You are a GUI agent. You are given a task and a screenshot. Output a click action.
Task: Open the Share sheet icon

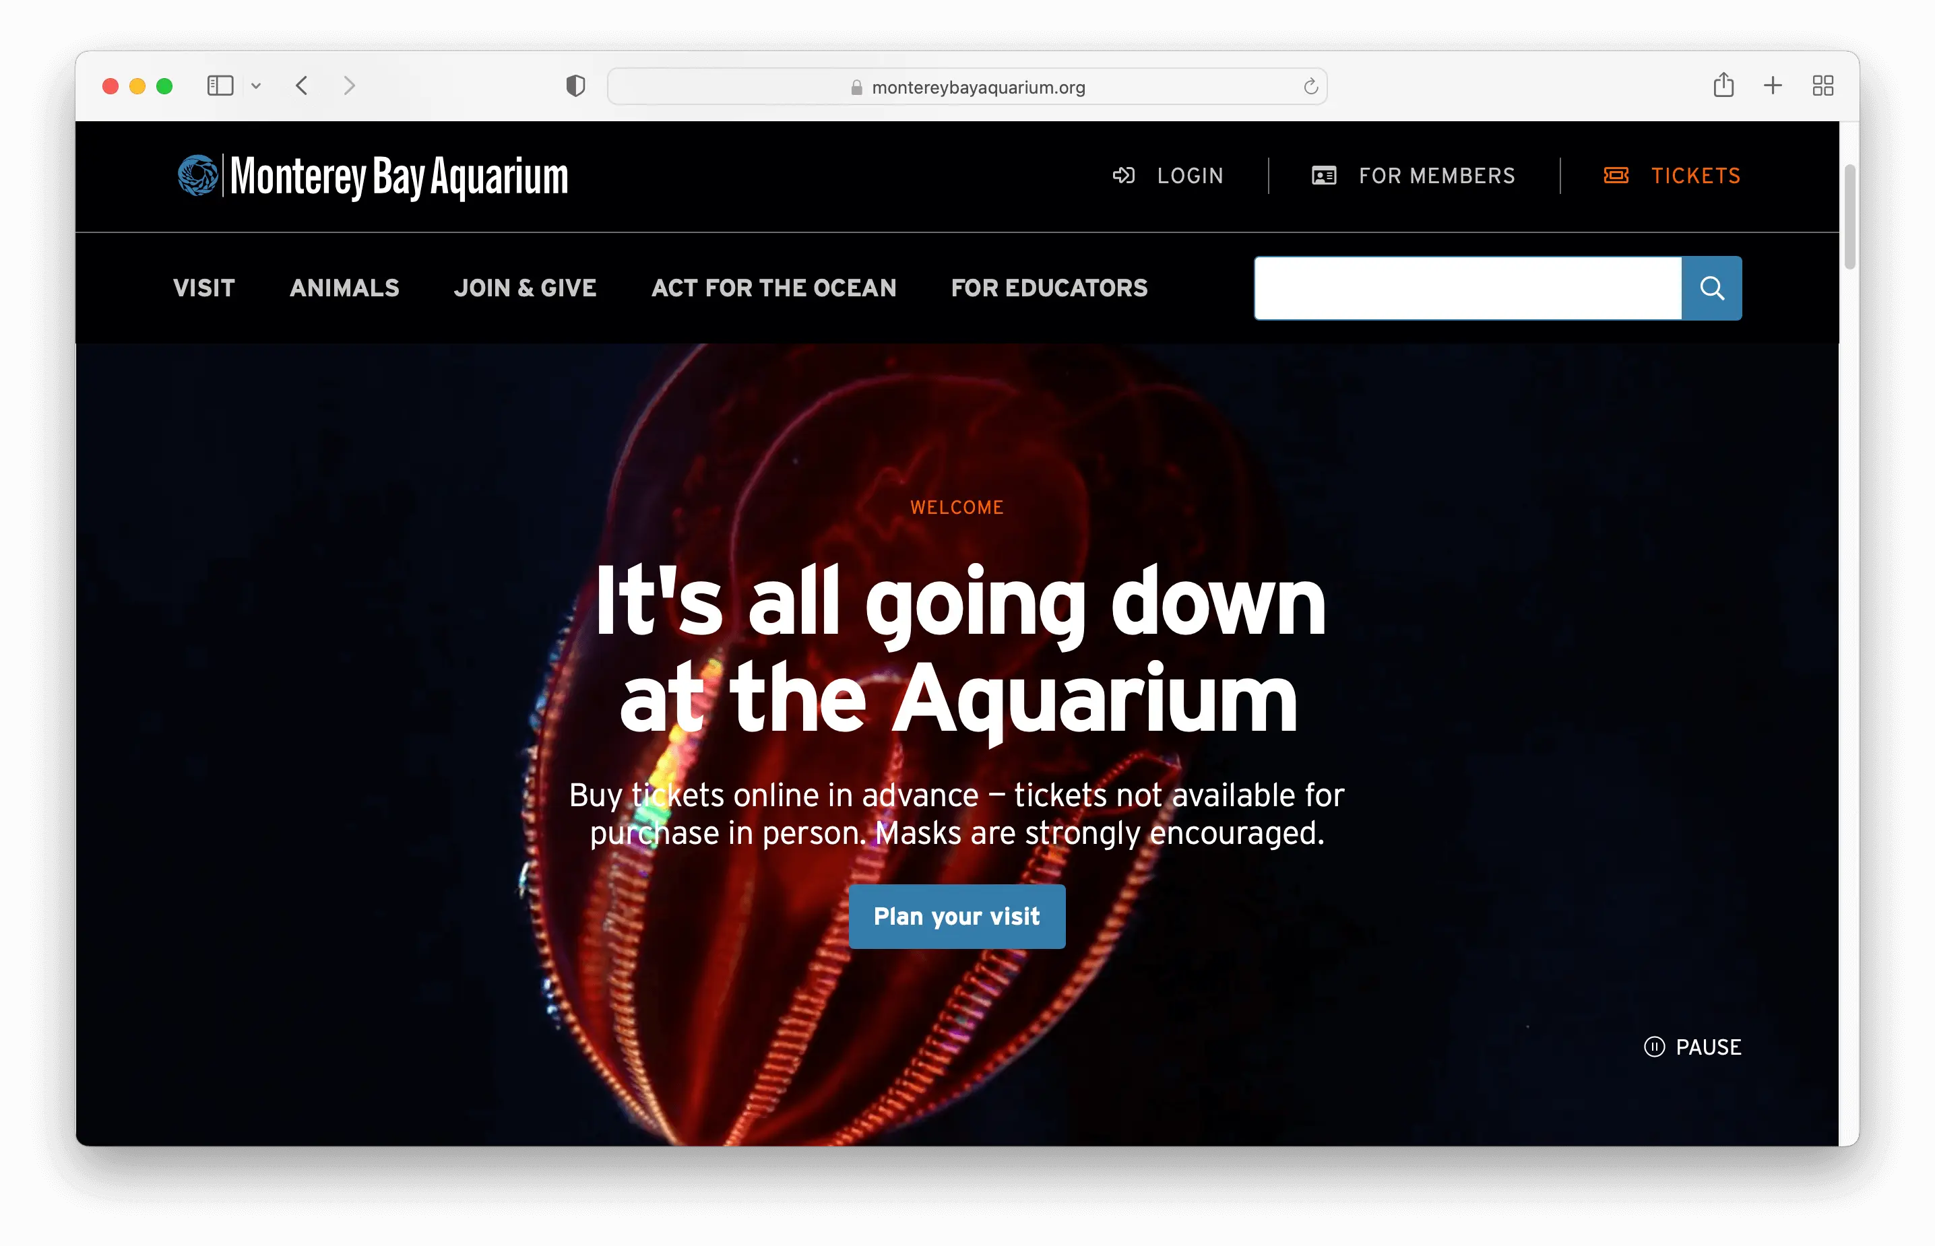[1723, 85]
